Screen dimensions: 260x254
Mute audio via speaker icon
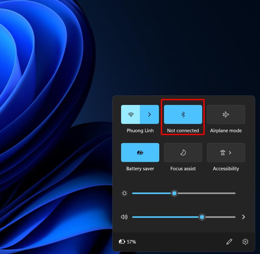pyautogui.click(x=124, y=217)
